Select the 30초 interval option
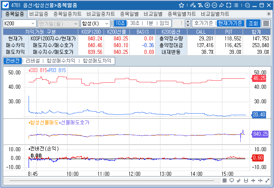 pos(135,23)
